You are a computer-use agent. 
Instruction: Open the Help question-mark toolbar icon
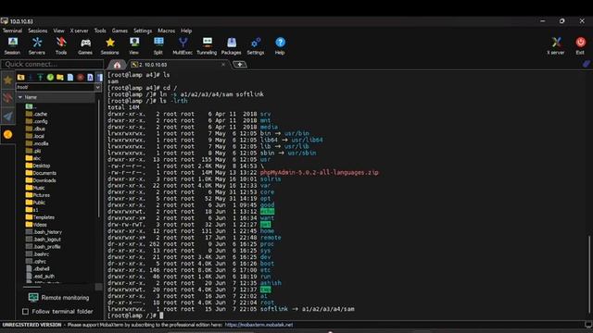click(280, 45)
